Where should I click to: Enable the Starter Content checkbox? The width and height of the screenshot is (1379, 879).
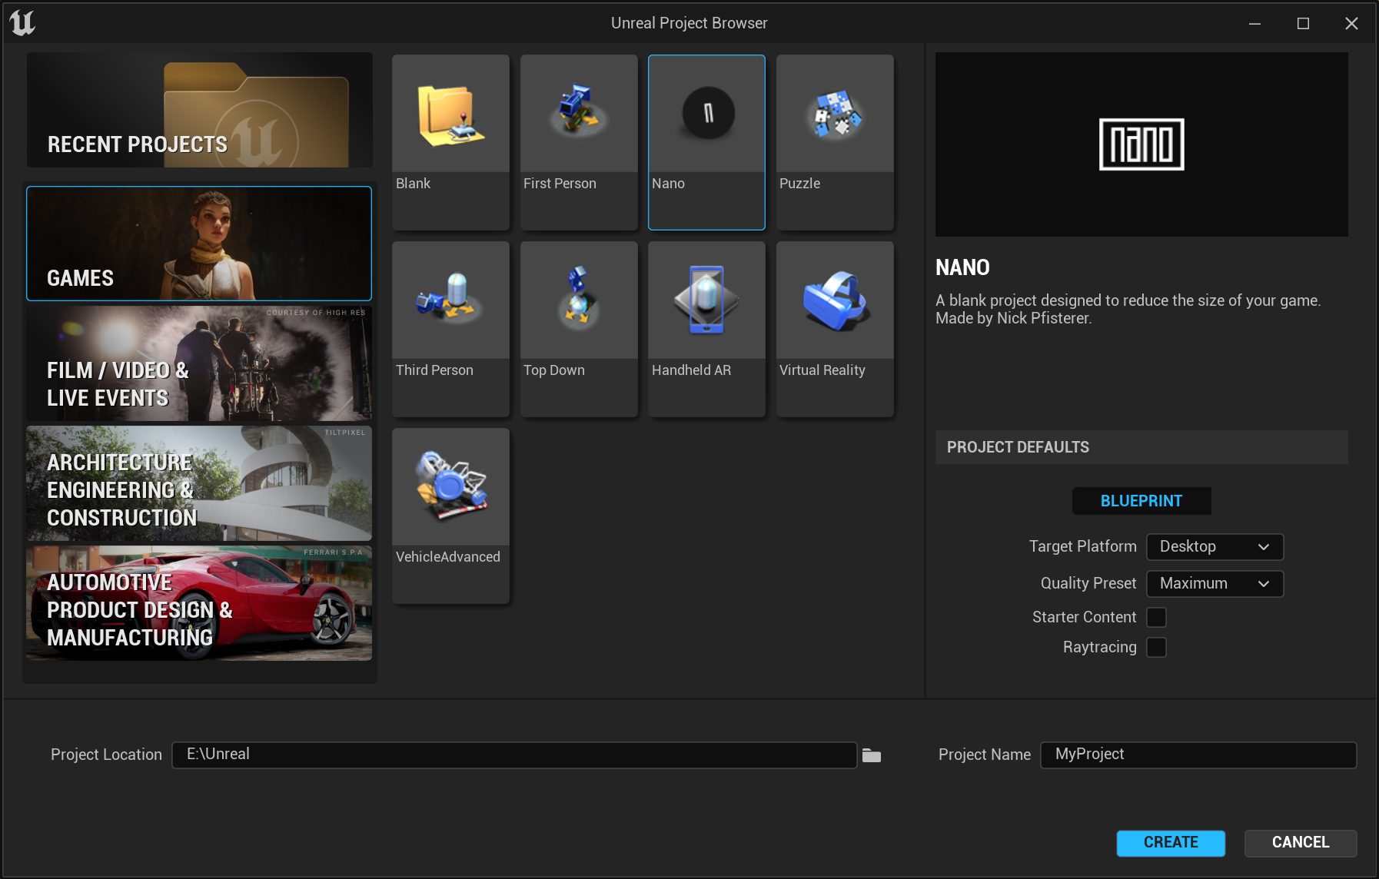click(x=1156, y=617)
